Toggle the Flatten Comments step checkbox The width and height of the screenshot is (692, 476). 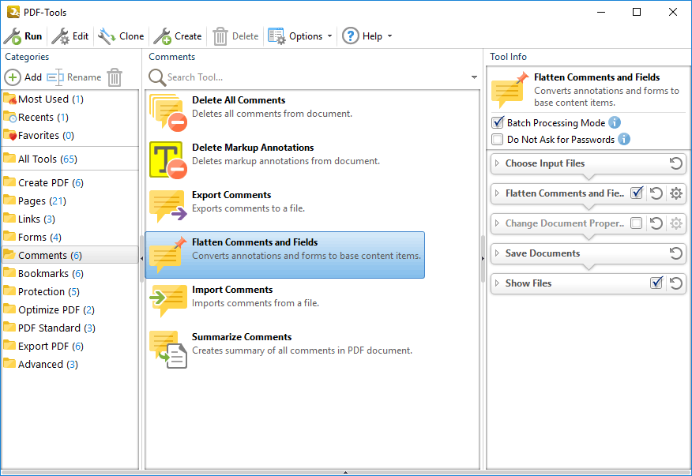tap(637, 193)
